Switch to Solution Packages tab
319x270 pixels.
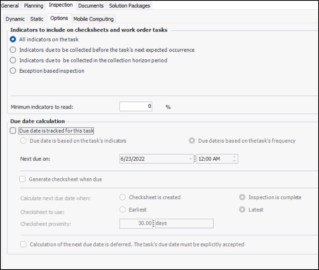pos(129,5)
